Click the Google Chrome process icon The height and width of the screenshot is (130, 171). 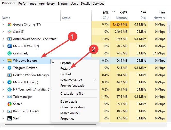[10, 25]
